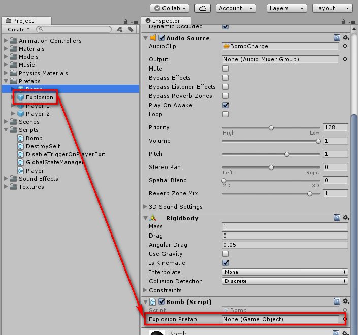Screen dimensions: 358x335
Task: Click the Explosion Prefab object field
Action: (x=280, y=319)
